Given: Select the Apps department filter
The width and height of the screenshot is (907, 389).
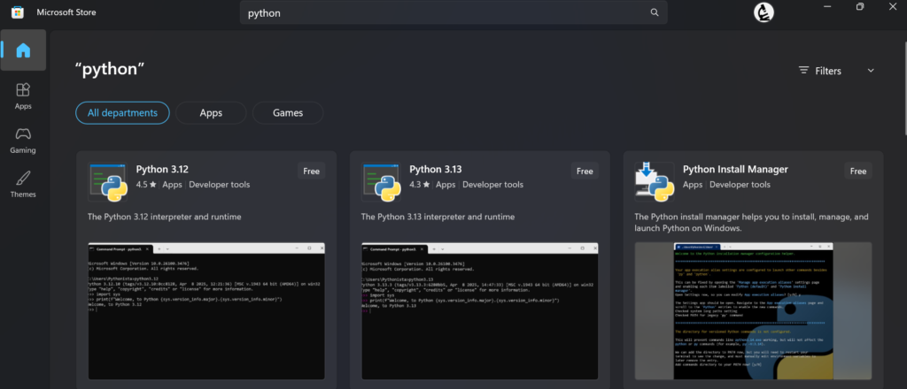Looking at the screenshot, I should [x=211, y=113].
